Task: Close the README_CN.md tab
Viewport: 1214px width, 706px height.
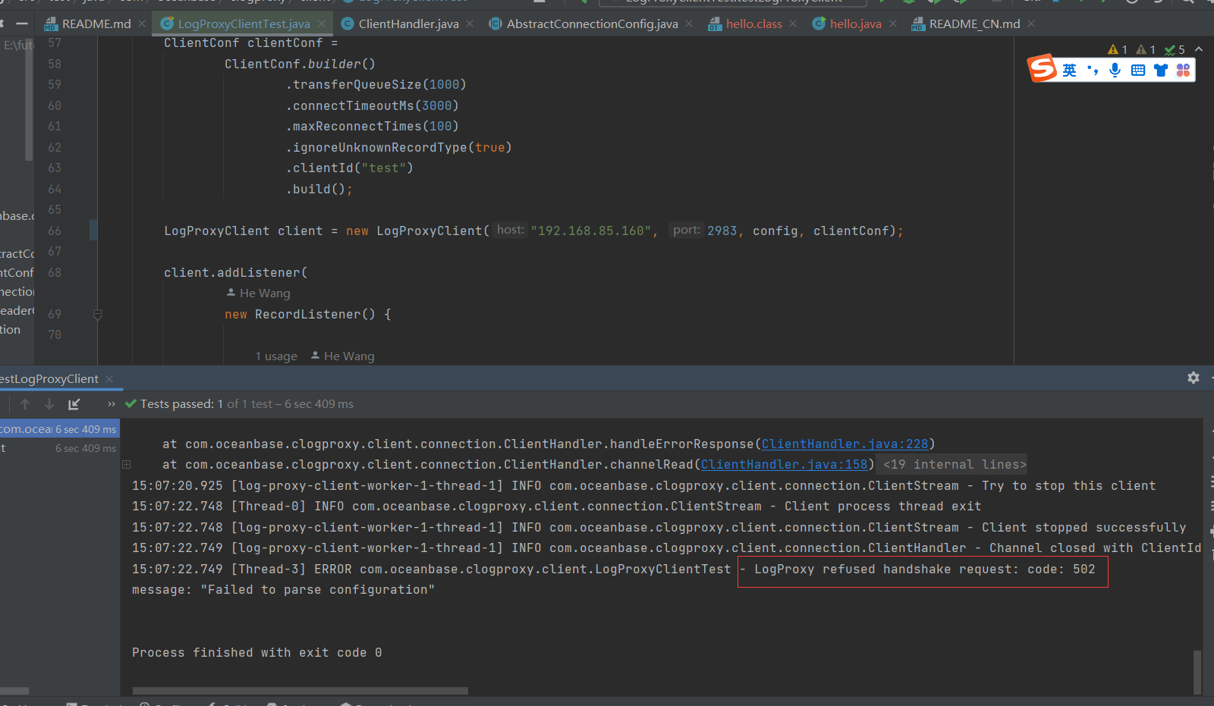Action: 1031,24
